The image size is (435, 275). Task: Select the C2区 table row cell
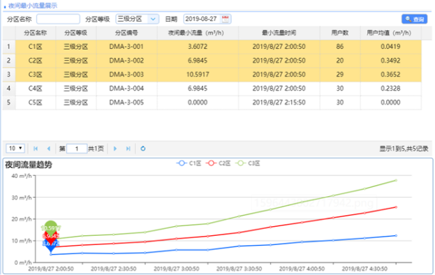point(36,61)
